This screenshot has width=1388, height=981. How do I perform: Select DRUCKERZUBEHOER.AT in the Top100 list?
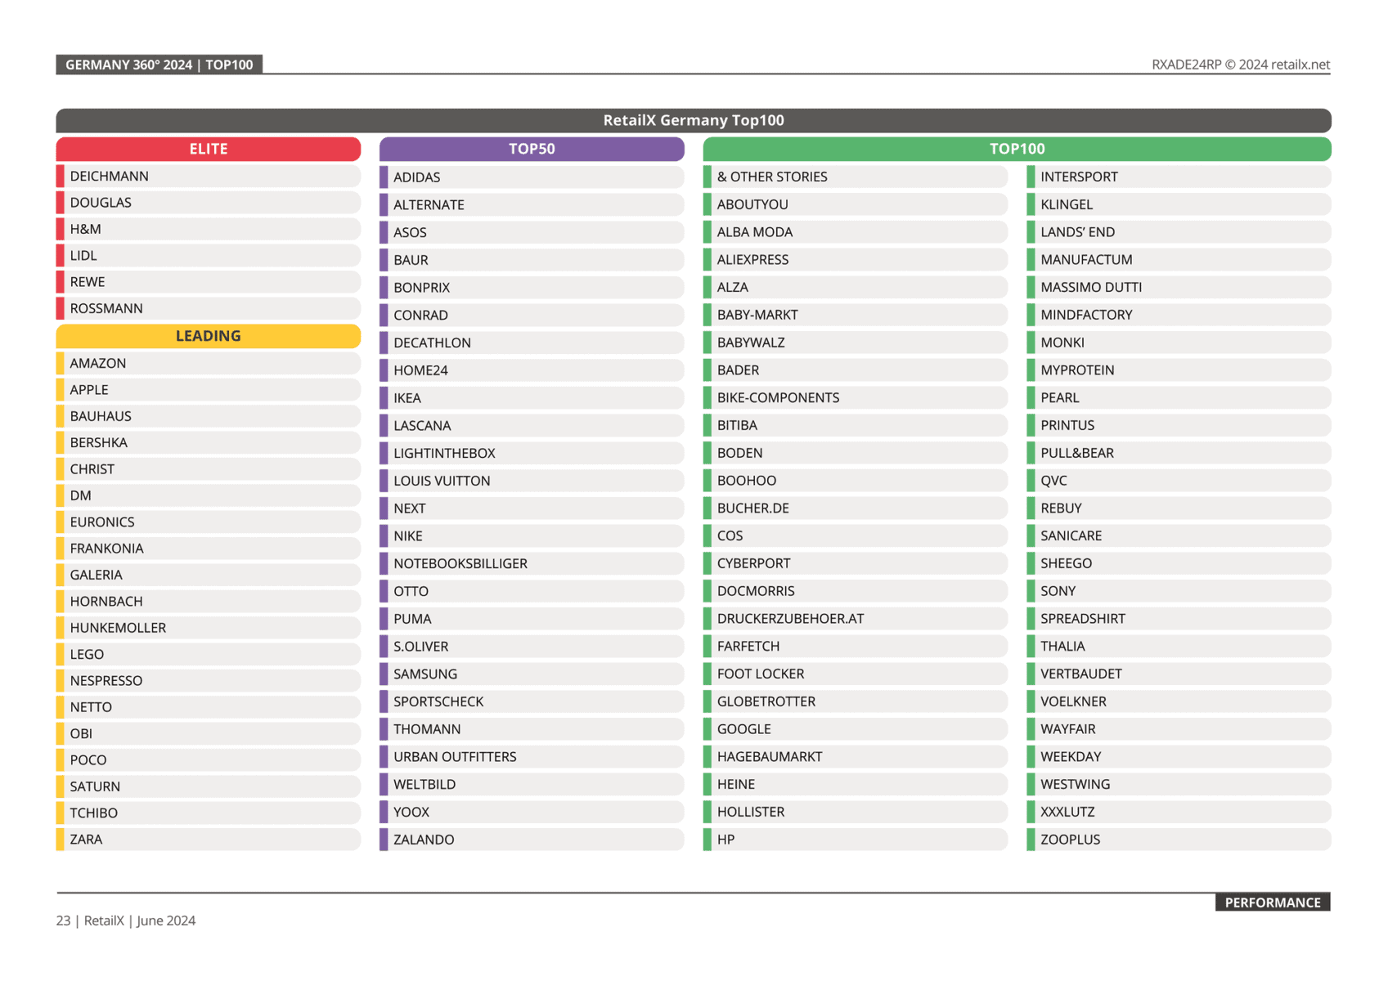coord(856,619)
